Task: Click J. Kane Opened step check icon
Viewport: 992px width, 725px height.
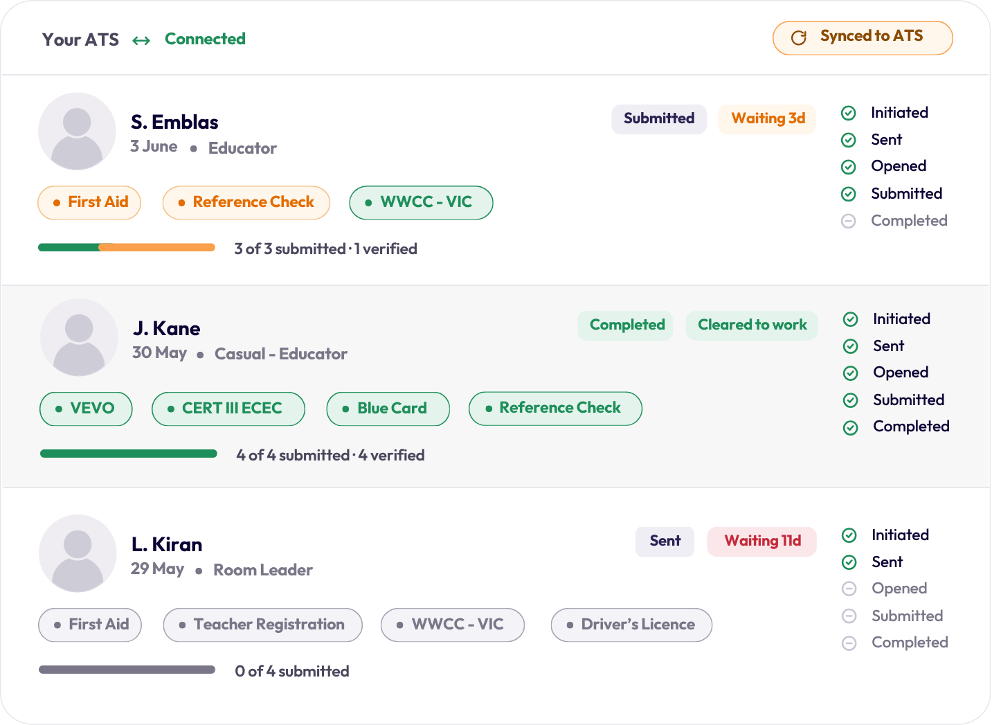Action: tap(851, 373)
